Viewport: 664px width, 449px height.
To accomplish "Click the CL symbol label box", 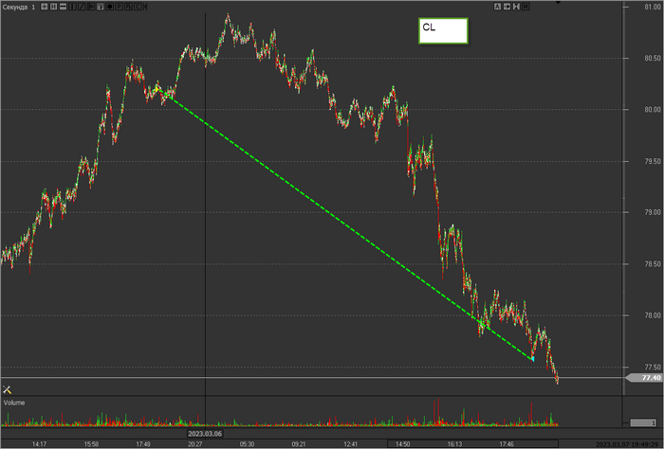I will 442,29.
